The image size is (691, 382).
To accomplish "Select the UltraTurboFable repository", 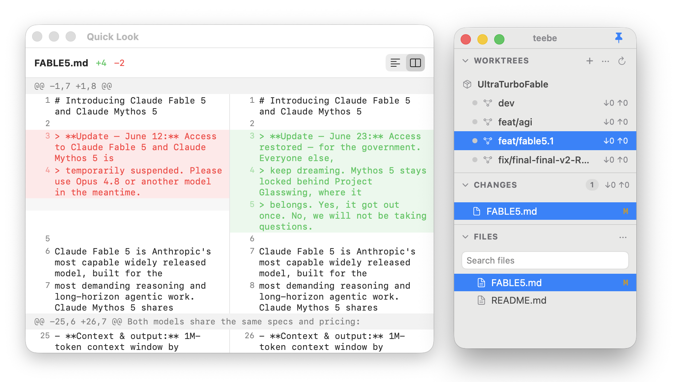I will pyautogui.click(x=545, y=84).
